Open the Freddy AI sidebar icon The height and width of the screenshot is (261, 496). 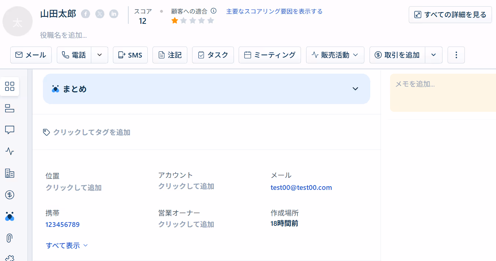point(10,216)
